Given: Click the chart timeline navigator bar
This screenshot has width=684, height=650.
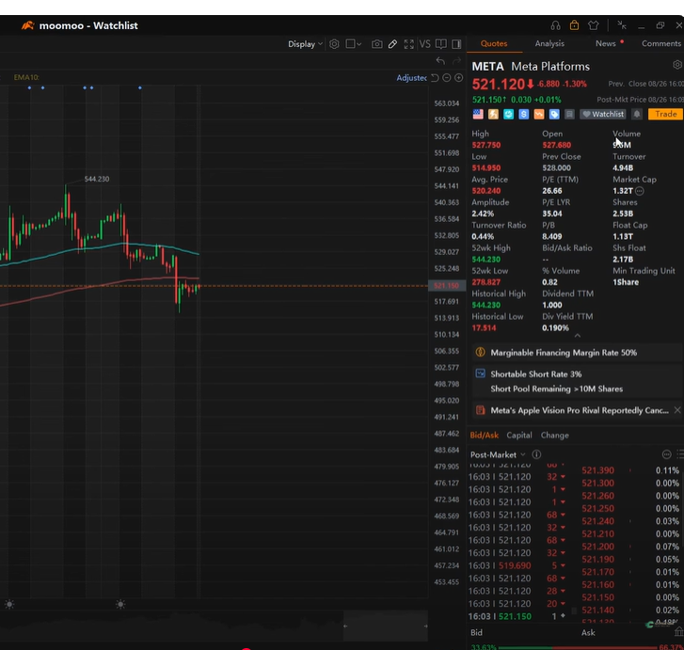Looking at the screenshot, I should coord(385,626).
